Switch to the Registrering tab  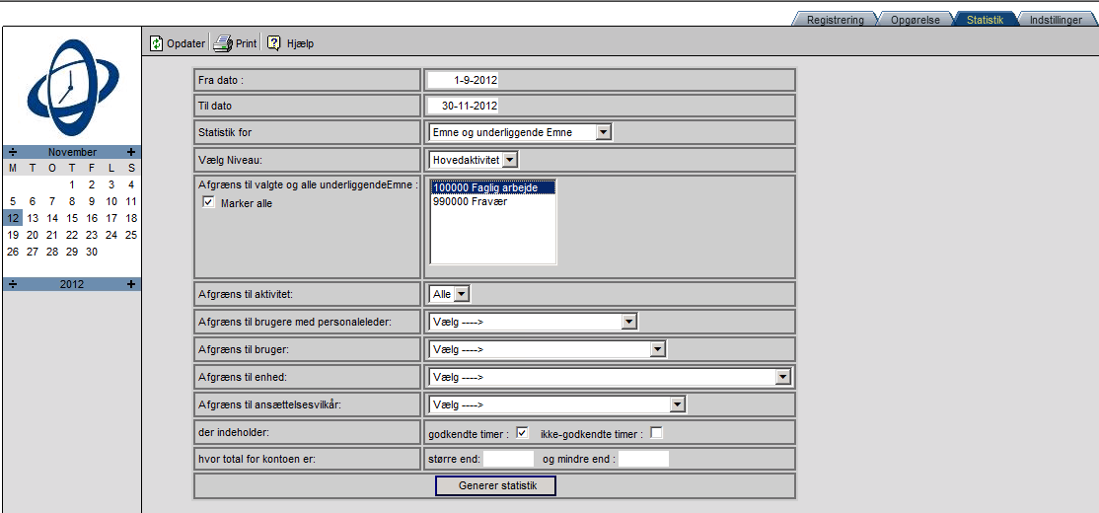point(835,20)
